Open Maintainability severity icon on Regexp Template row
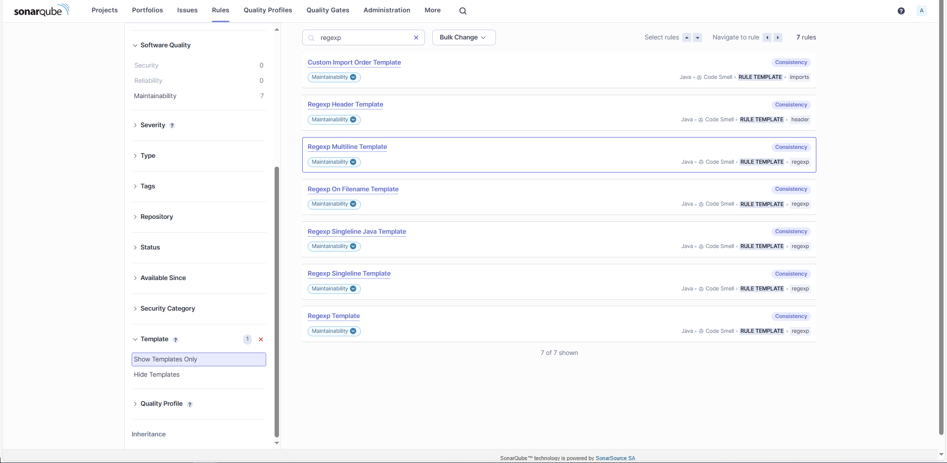 coord(353,331)
